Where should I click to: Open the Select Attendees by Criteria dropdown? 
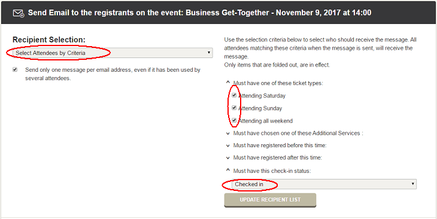pyautogui.click(x=113, y=53)
